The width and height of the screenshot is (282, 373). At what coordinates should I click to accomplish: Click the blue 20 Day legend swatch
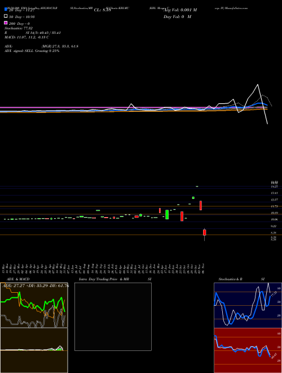6,9
